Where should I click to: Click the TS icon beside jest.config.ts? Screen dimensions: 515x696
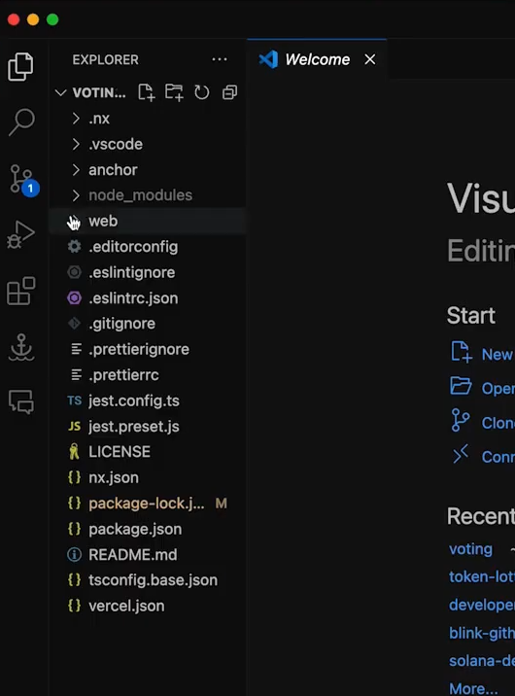74,400
